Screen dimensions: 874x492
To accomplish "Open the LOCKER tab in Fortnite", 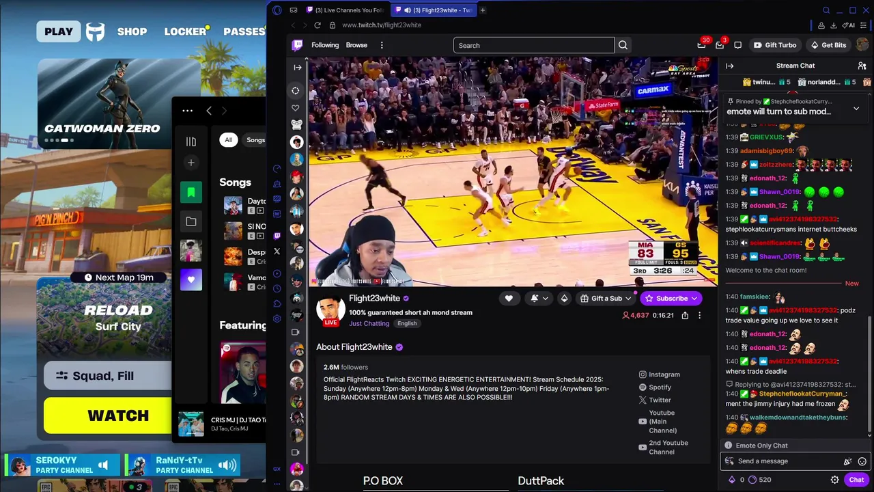I will coord(185,31).
